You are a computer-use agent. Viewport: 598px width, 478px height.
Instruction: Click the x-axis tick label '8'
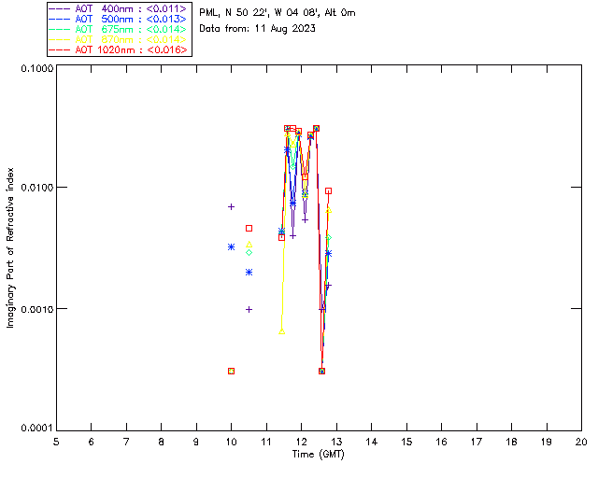162,442
